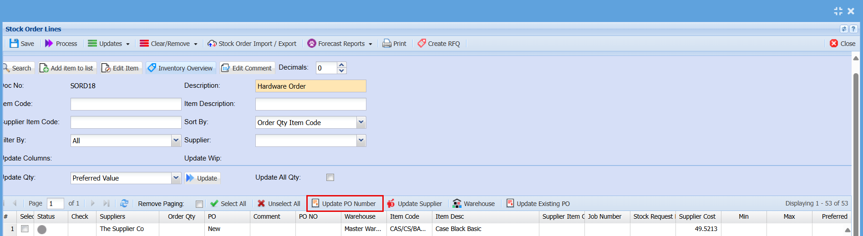Click the Suppliers column header
The width and height of the screenshot is (863, 236).
(127, 216)
